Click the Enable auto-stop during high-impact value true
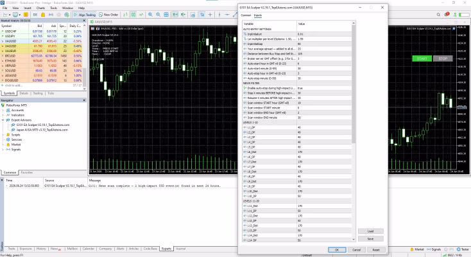The image size is (471, 257). [x=324, y=88]
